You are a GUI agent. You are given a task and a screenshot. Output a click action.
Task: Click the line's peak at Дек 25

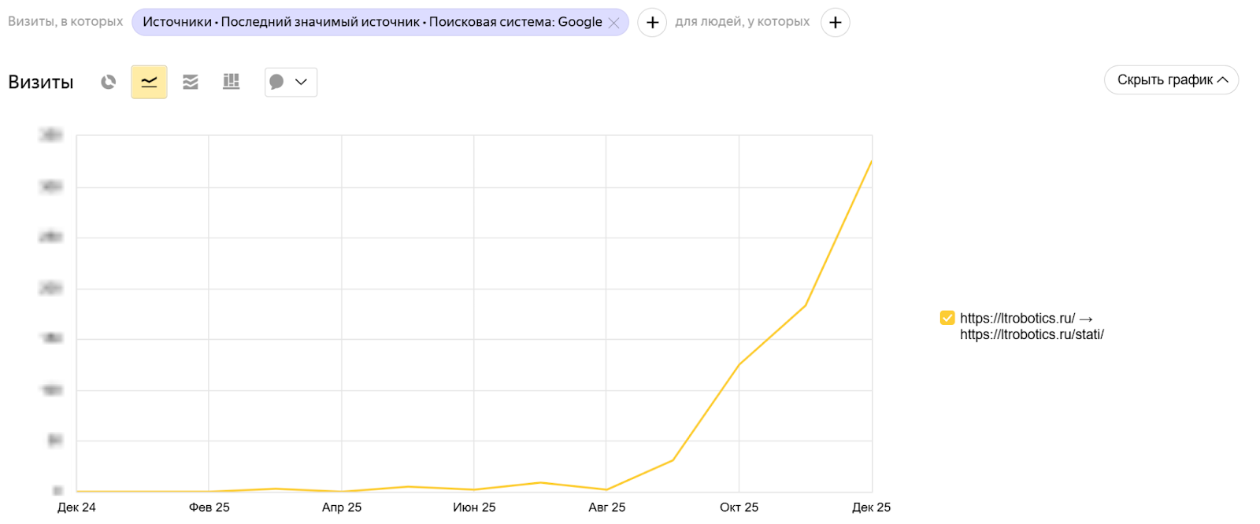(x=871, y=161)
